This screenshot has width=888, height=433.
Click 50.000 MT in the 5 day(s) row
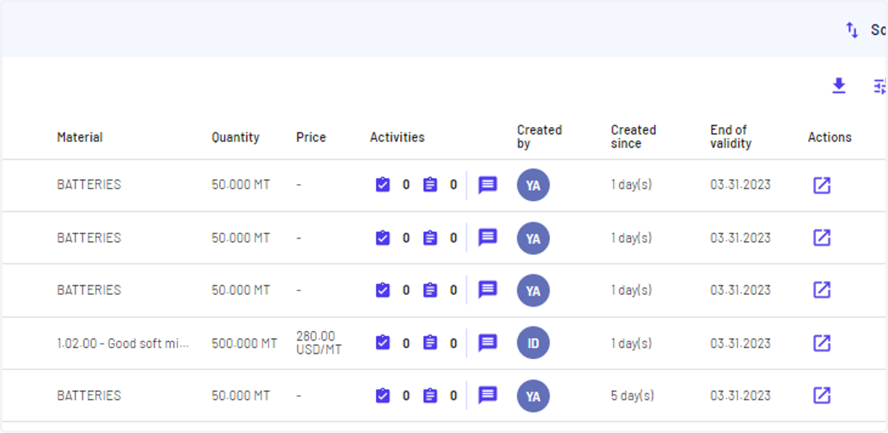click(x=240, y=396)
